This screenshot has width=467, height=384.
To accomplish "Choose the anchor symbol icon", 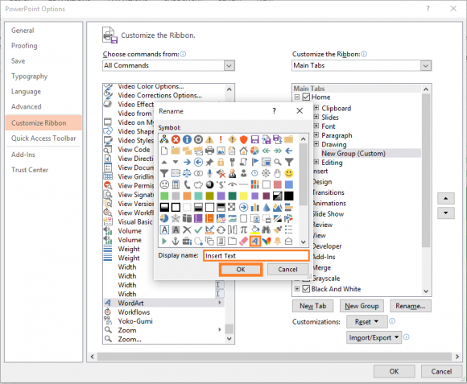I will 176,242.
